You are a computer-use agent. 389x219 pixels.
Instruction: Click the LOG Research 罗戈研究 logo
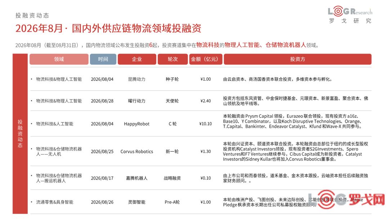[x=350, y=15]
